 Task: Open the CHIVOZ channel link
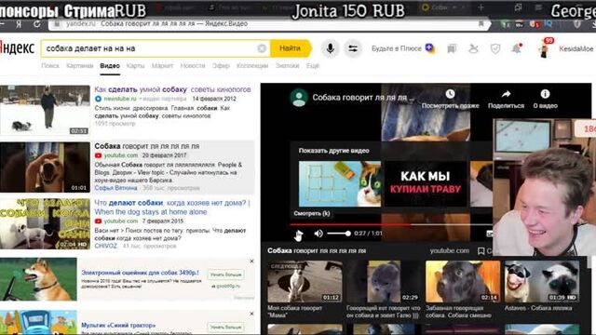tap(105, 246)
